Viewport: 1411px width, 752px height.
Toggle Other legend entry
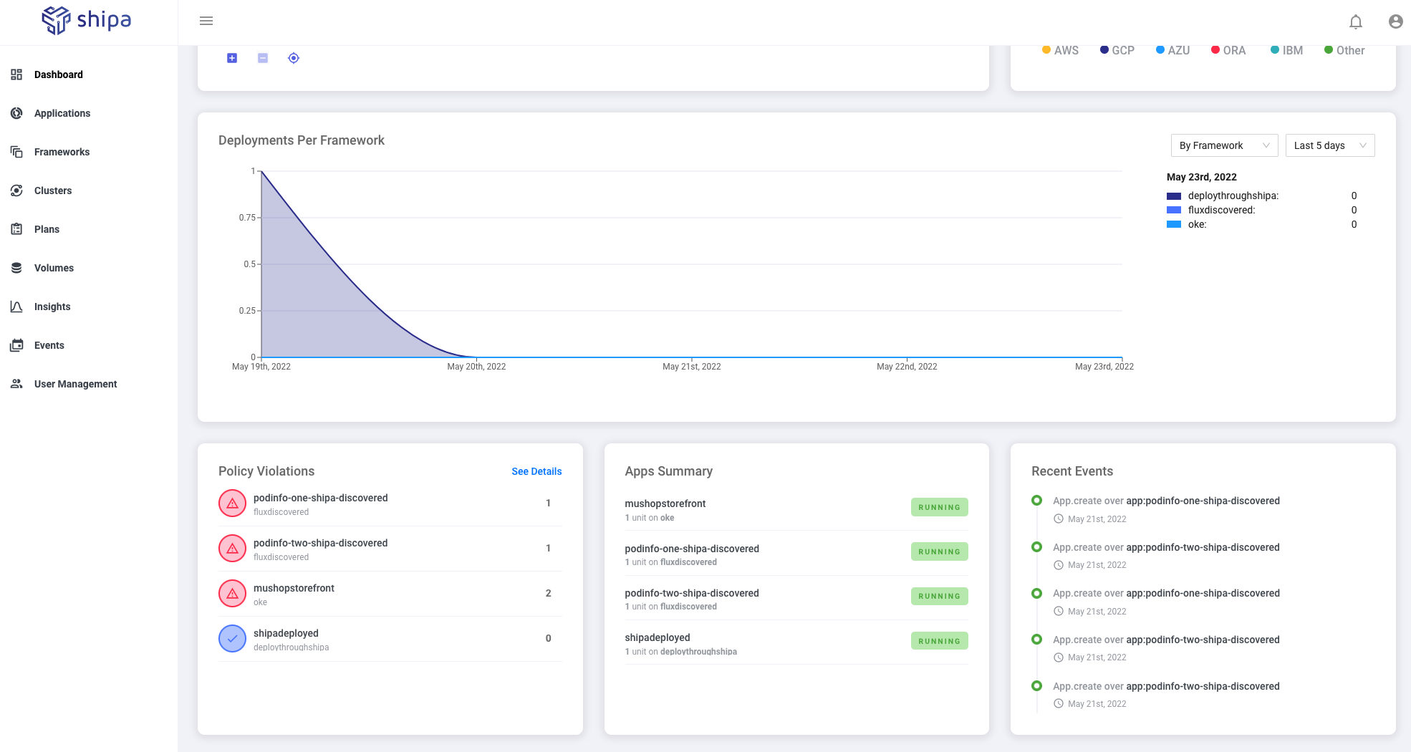1344,50
